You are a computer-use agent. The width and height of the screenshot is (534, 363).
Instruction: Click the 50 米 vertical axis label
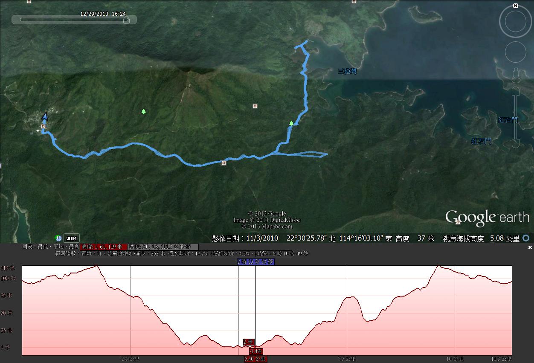click(x=7, y=313)
